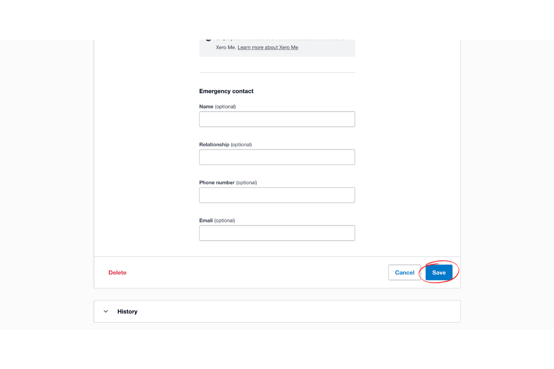Click the Email optional label
Image resolution: width=554 pixels, height=369 pixels.
tap(217, 220)
